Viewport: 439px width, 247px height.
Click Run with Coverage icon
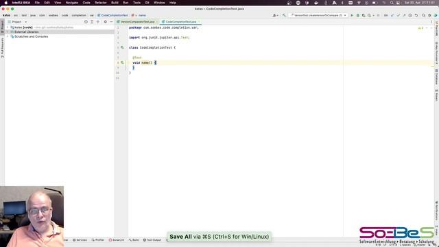click(364, 15)
